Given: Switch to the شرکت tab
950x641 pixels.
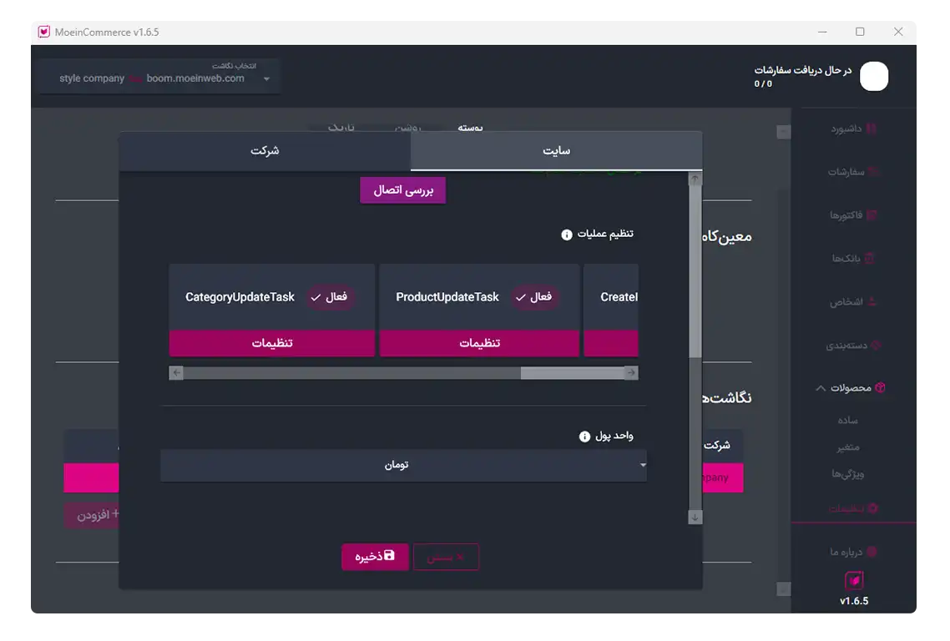Looking at the screenshot, I should pos(265,151).
